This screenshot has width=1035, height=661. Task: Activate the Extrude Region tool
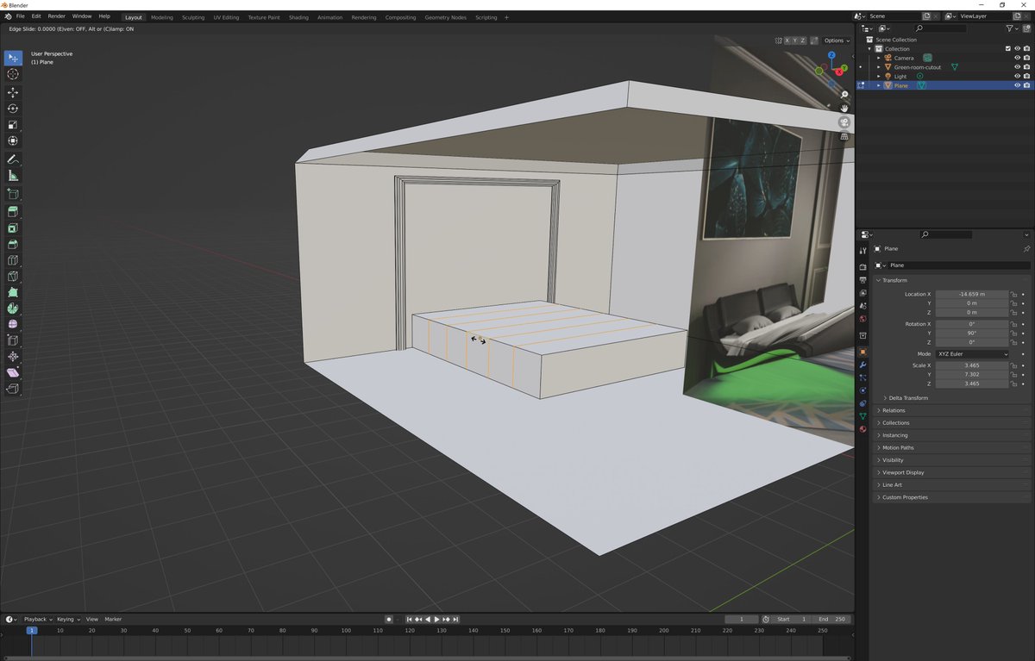pos(13,212)
